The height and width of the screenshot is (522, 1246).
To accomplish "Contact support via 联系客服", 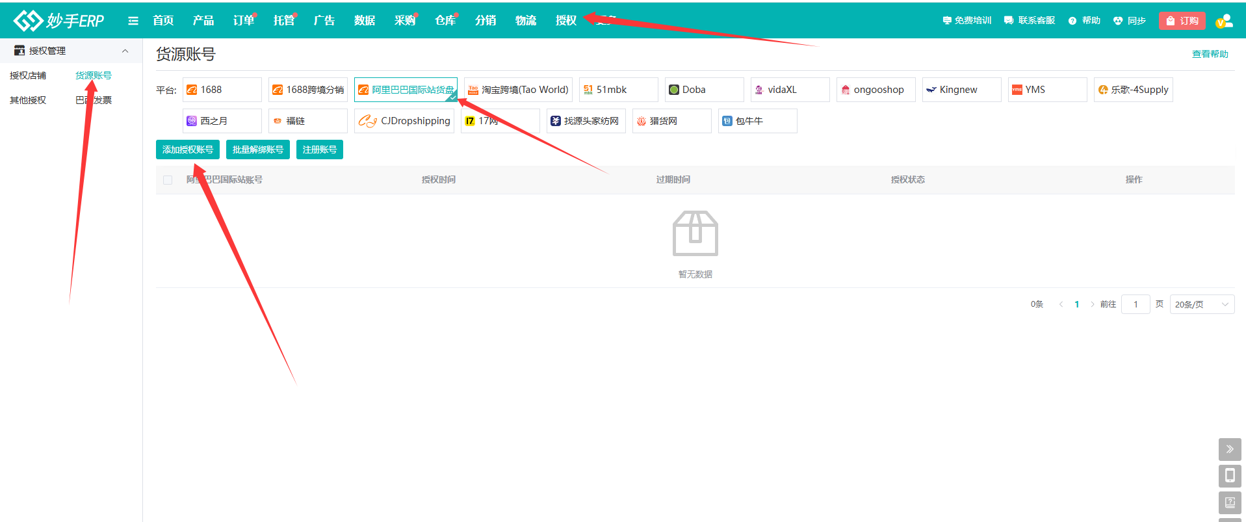I will click(x=1030, y=21).
